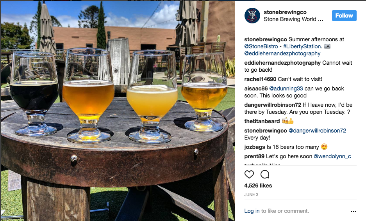Open aisaac86 commenter profile

256,88
